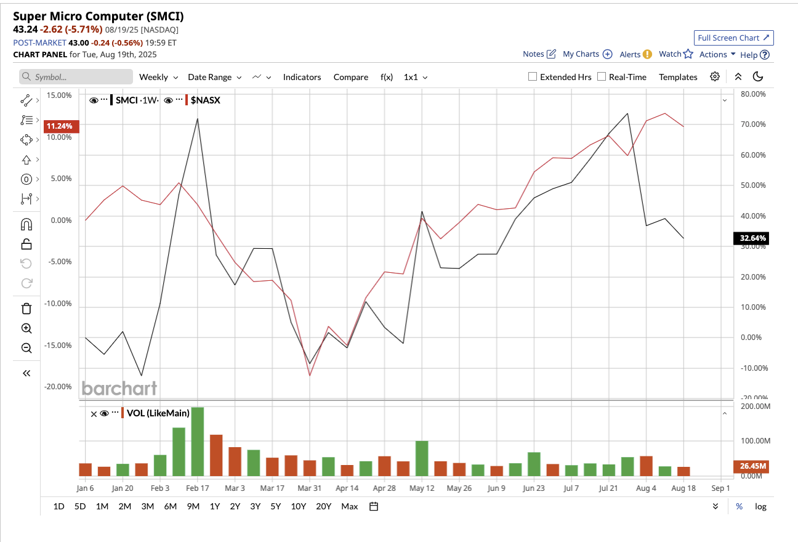Toggle log scale mode

point(761,506)
